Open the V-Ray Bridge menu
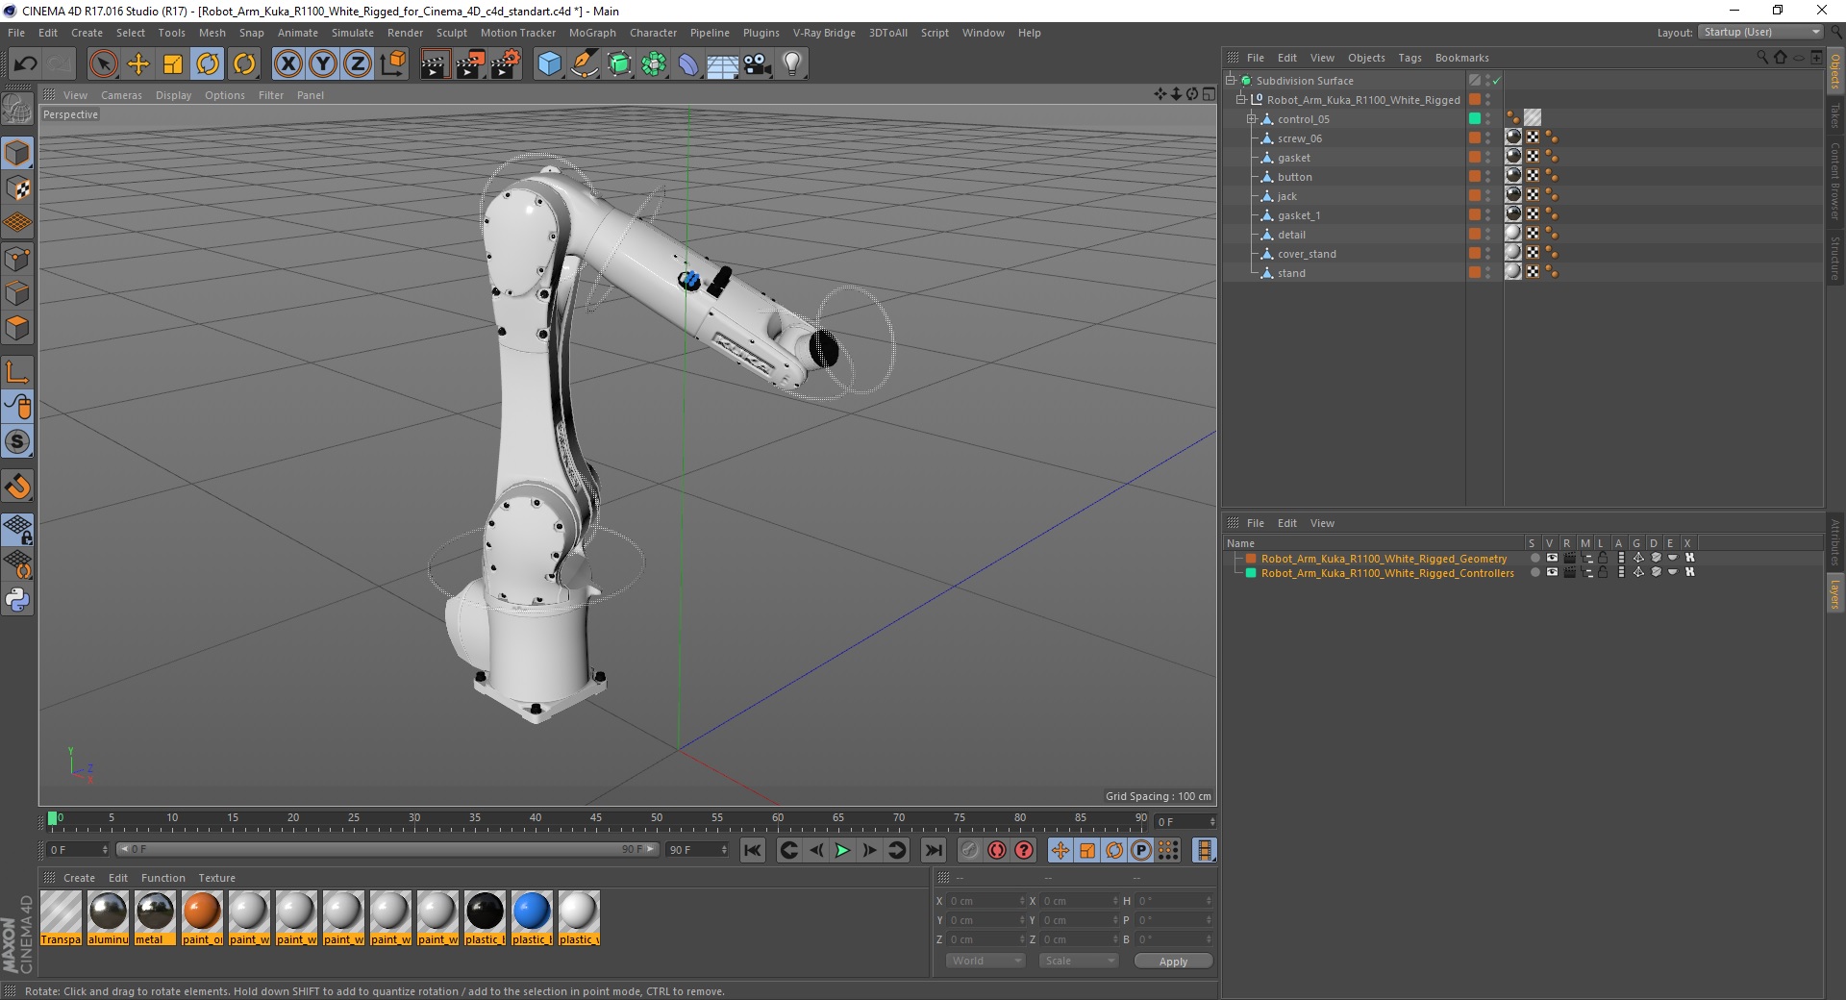The image size is (1846, 1000). coord(824,33)
